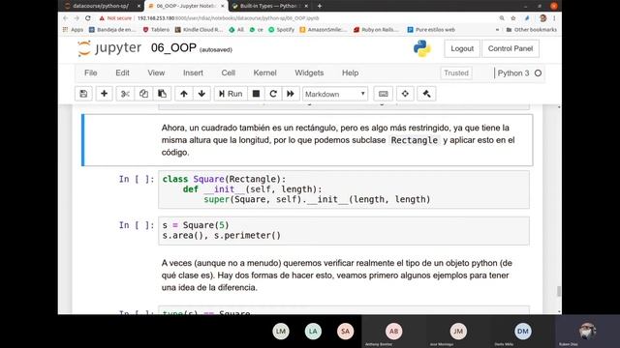Paste cells below using the toolbar icon

162,94
